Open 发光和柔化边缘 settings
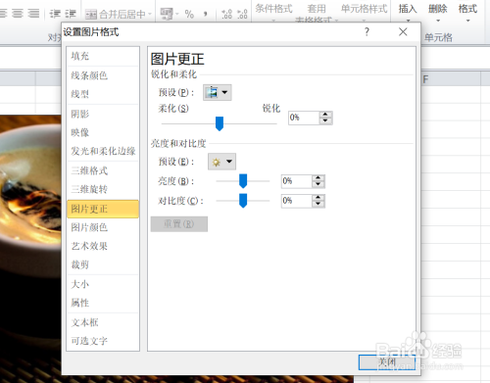The width and height of the screenshot is (490, 383). (x=103, y=151)
